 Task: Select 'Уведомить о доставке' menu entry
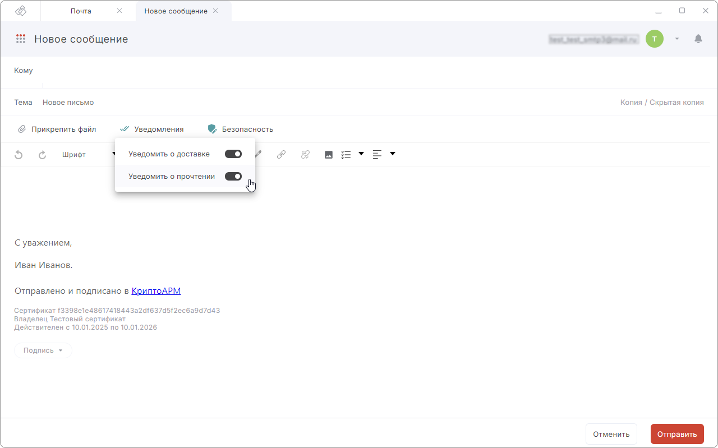pyautogui.click(x=185, y=154)
